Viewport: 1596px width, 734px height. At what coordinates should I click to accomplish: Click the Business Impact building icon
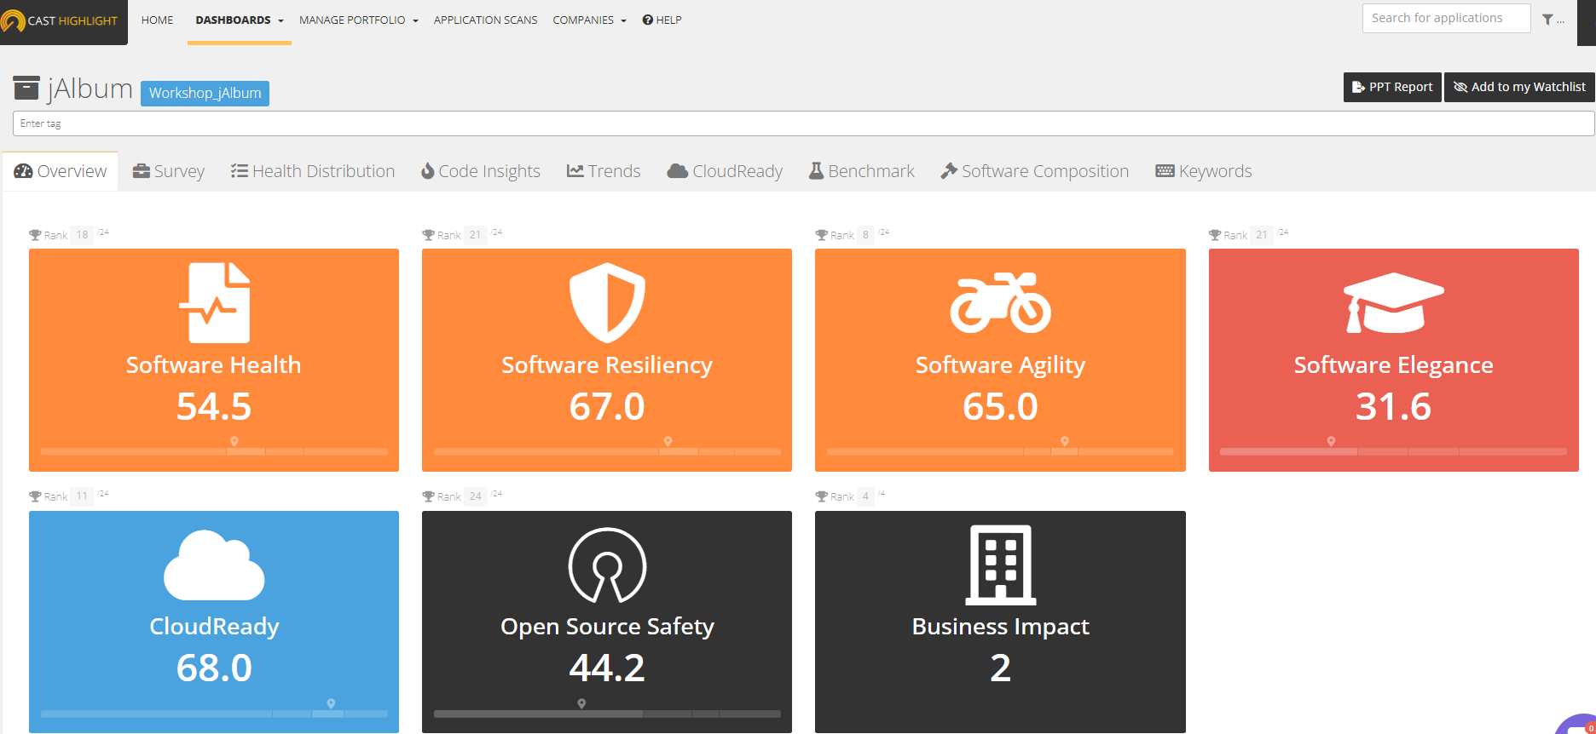click(x=1000, y=565)
